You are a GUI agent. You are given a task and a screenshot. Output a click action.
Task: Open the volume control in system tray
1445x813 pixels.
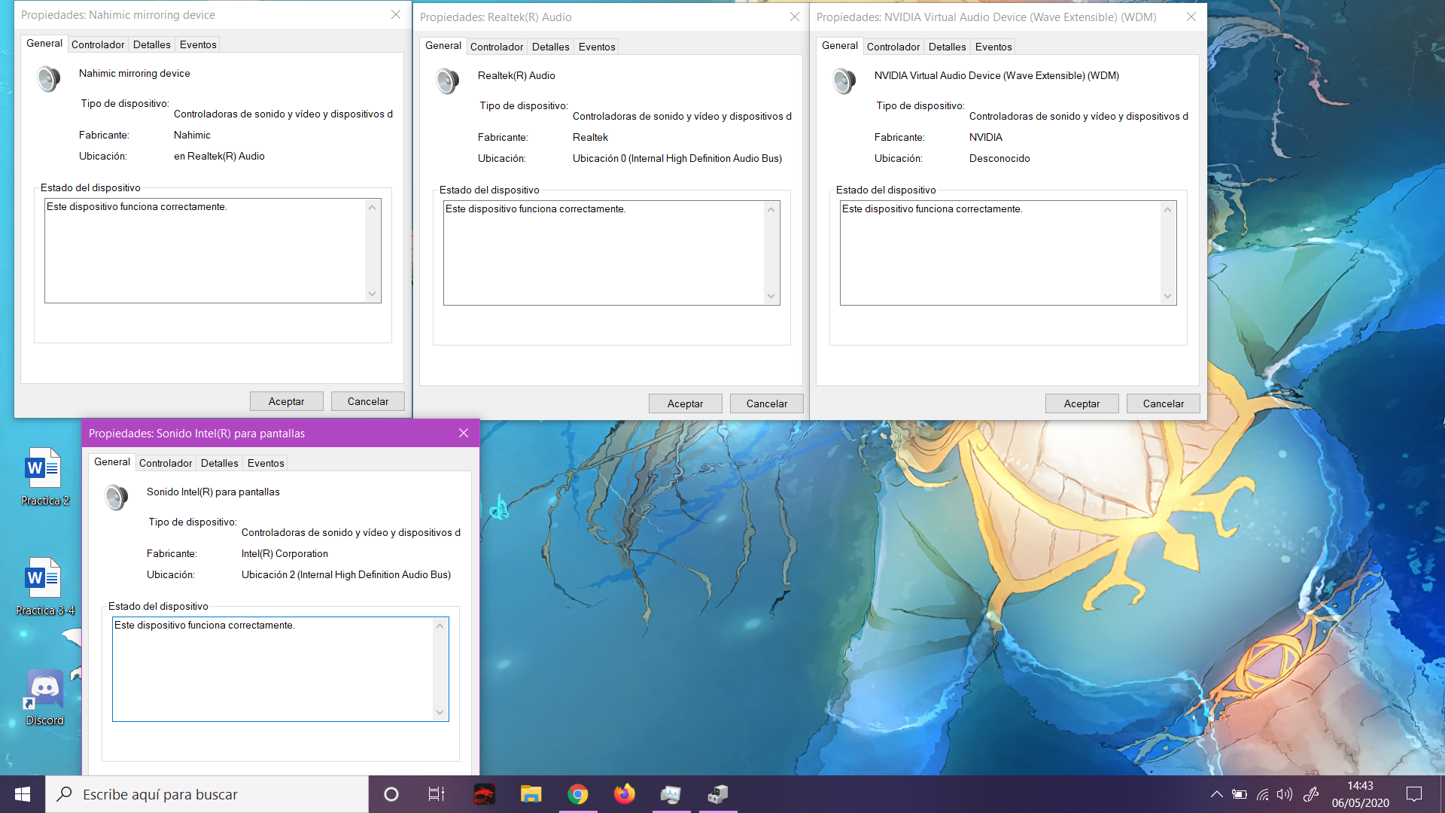coord(1285,794)
